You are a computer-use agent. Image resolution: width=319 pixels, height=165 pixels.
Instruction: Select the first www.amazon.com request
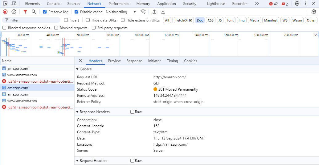37,75
